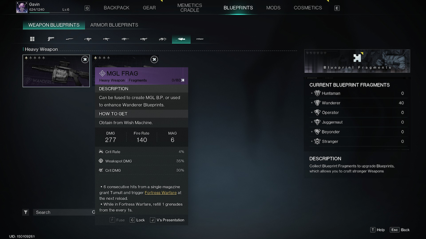This screenshot has height=239, width=426.
Task: Select the melee weapon category icon
Action: point(200,39)
